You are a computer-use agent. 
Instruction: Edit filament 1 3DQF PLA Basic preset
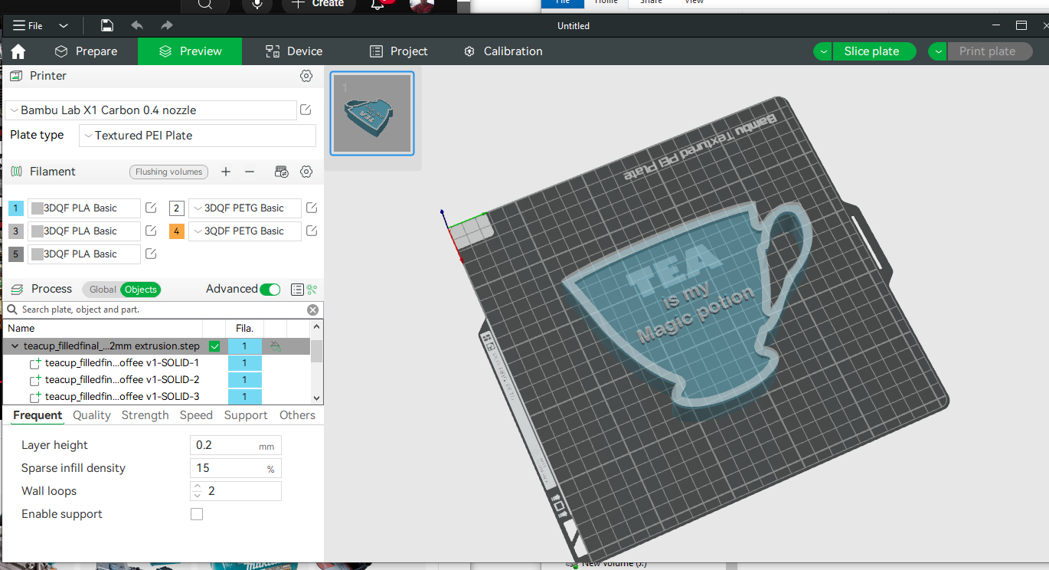pyautogui.click(x=152, y=208)
